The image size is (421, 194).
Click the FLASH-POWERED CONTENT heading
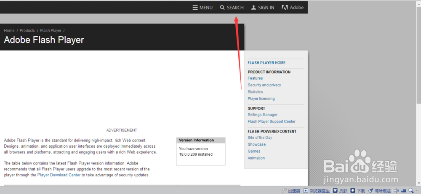coord(272,131)
